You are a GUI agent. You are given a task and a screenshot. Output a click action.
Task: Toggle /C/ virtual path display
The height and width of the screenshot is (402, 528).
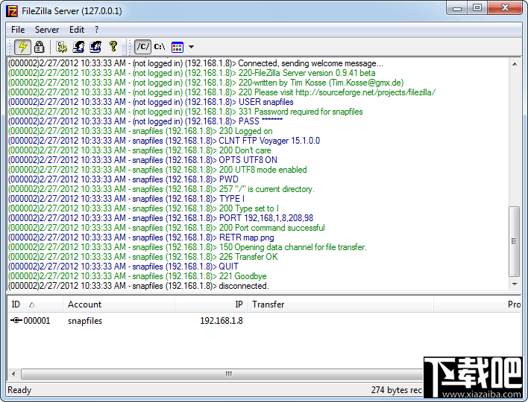(x=142, y=47)
